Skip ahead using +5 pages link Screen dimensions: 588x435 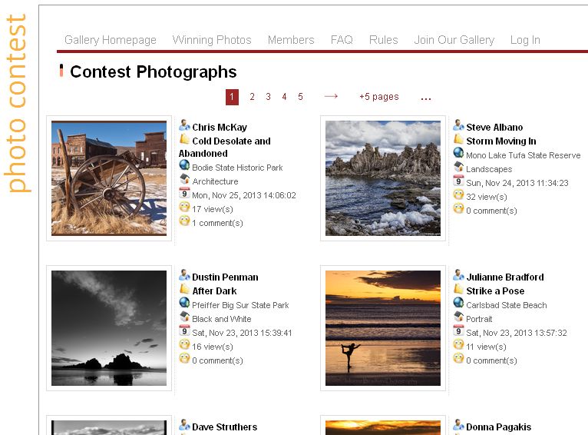pos(379,97)
